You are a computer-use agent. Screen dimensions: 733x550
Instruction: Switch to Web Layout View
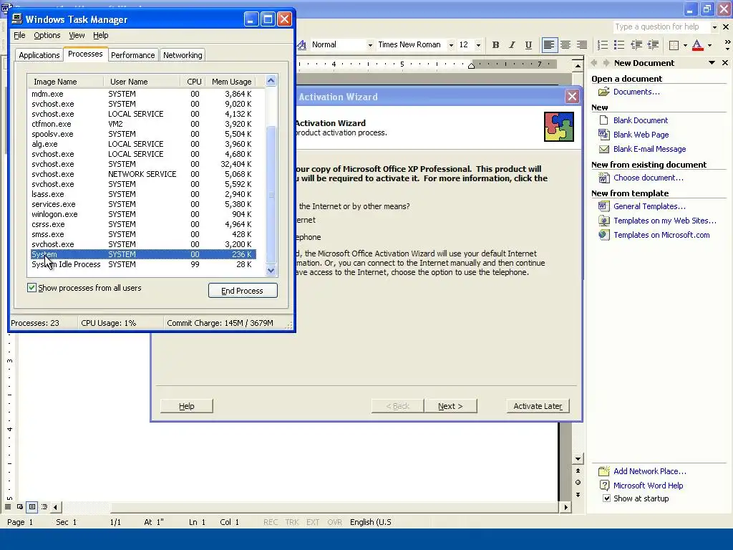20,506
